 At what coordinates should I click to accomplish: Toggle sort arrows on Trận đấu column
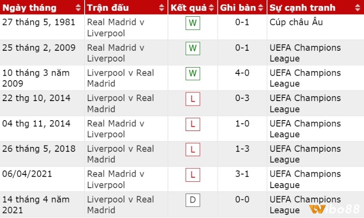(x=162, y=8)
